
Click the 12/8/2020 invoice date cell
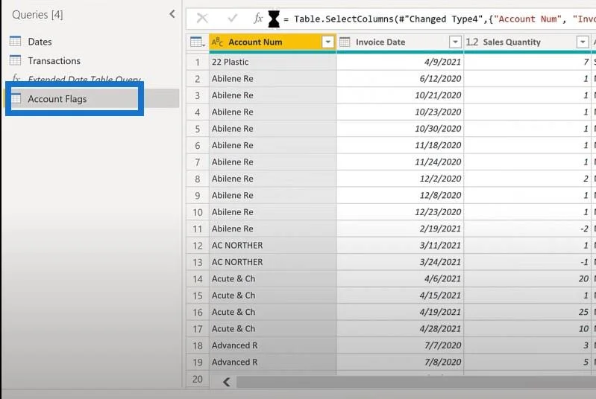tap(400, 196)
